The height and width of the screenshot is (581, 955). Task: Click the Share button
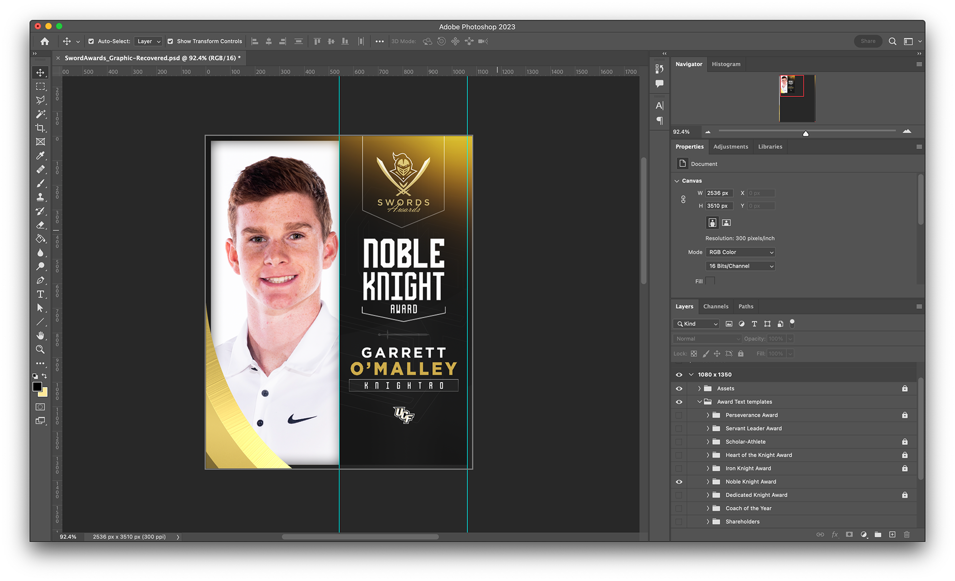point(868,41)
